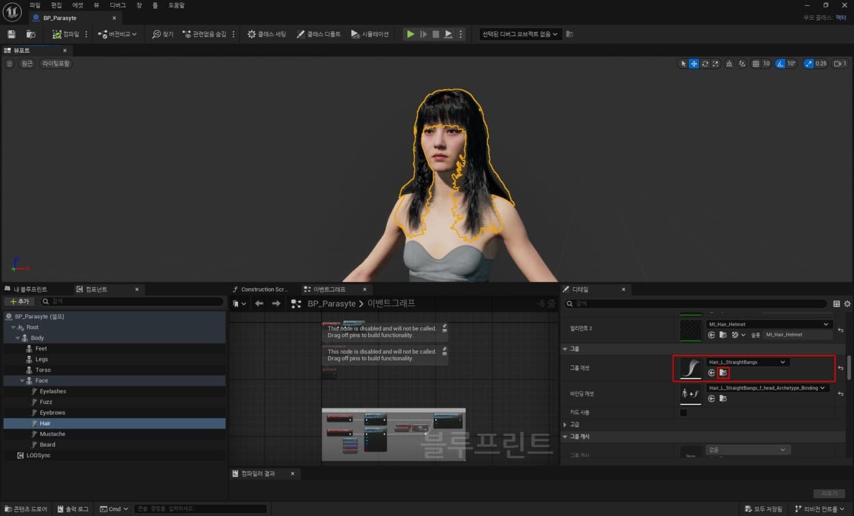Select the Eyebrows component in the tree
Viewport: 854px width, 516px height.
point(52,413)
